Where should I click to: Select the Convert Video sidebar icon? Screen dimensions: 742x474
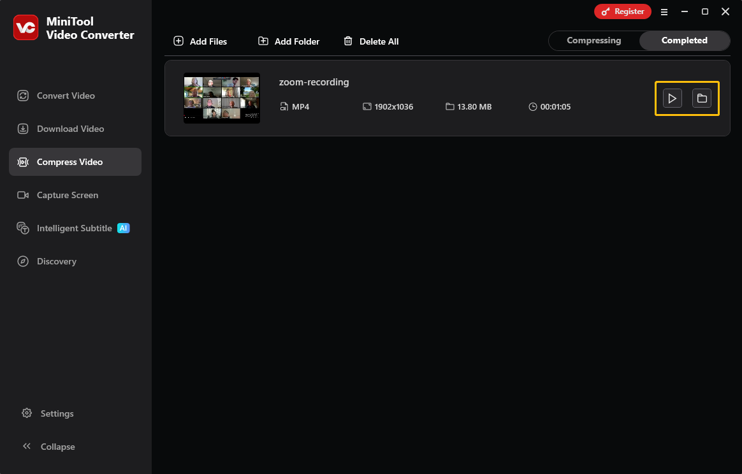23,96
